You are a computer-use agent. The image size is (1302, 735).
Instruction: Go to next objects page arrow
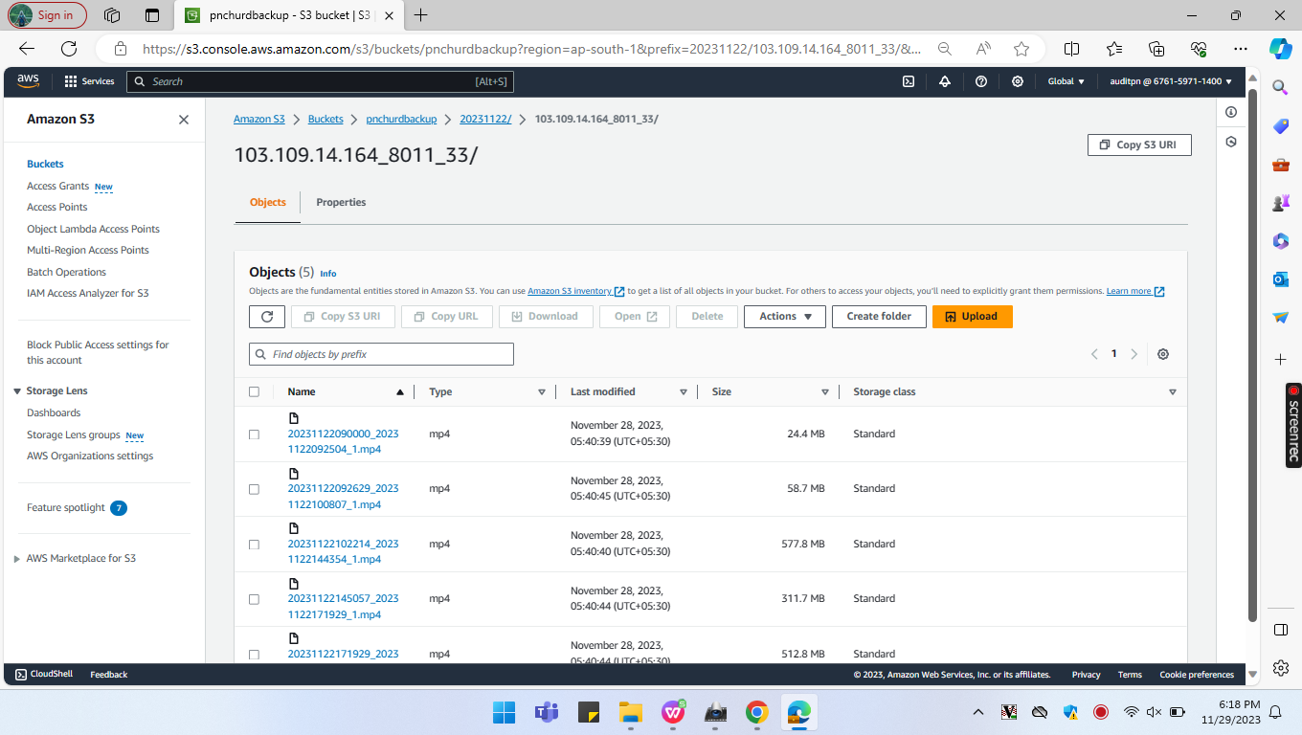(x=1134, y=354)
